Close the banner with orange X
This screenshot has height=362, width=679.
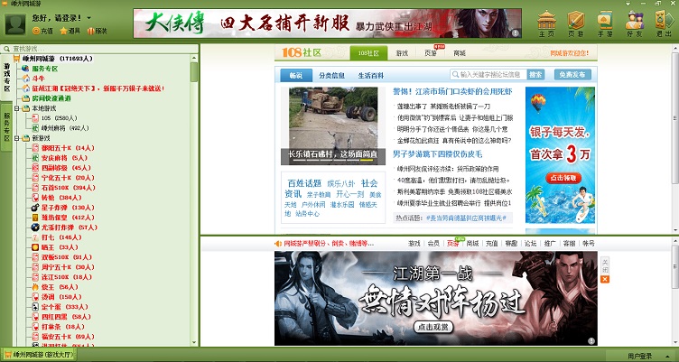(605, 280)
